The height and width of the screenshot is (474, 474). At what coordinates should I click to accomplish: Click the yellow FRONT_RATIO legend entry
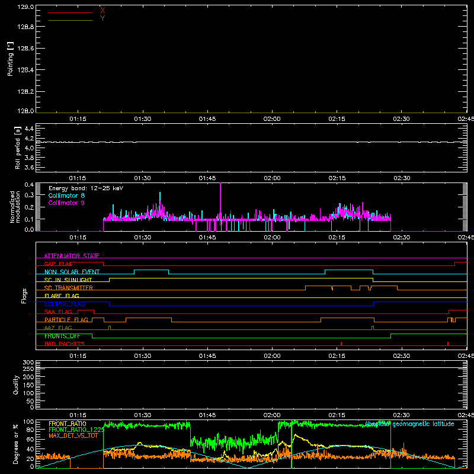pyautogui.click(x=68, y=424)
